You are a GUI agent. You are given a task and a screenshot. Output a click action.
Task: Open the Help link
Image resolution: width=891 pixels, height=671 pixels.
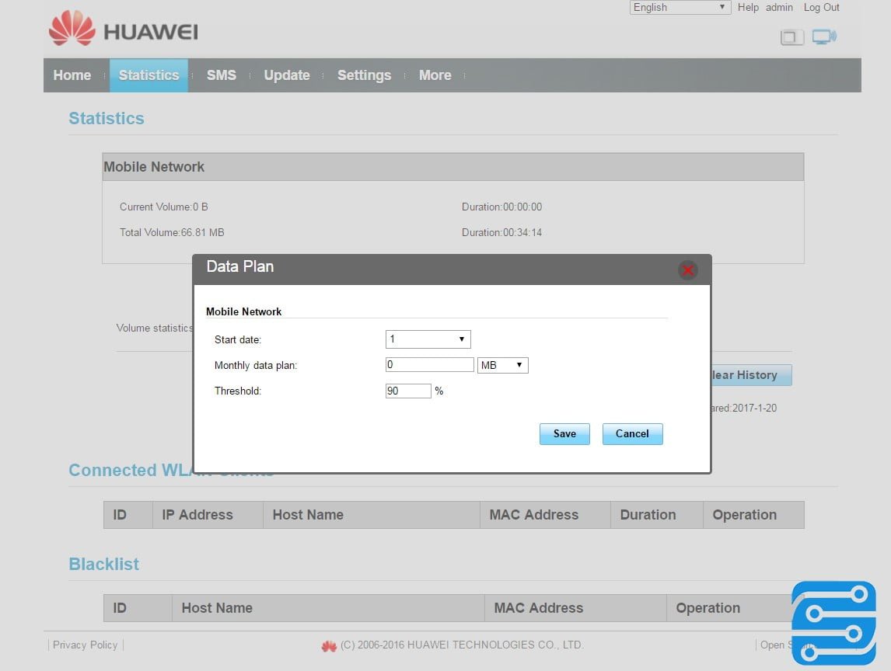coord(748,8)
